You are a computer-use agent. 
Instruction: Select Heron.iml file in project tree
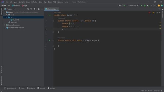tap(13, 22)
